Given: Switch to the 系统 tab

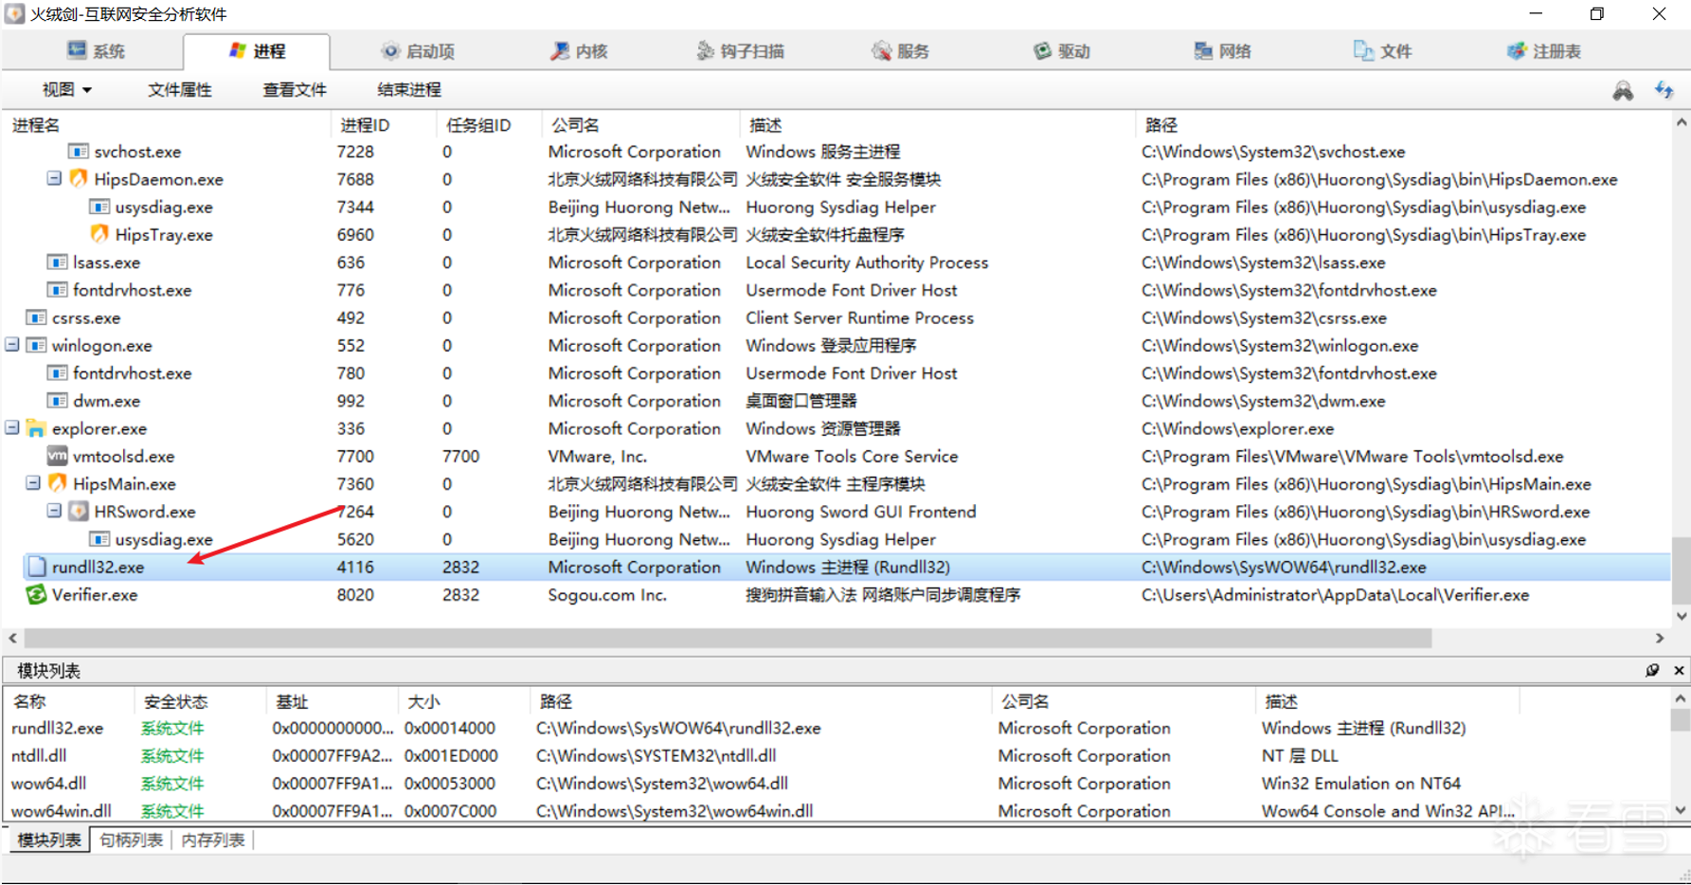Looking at the screenshot, I should (x=96, y=51).
